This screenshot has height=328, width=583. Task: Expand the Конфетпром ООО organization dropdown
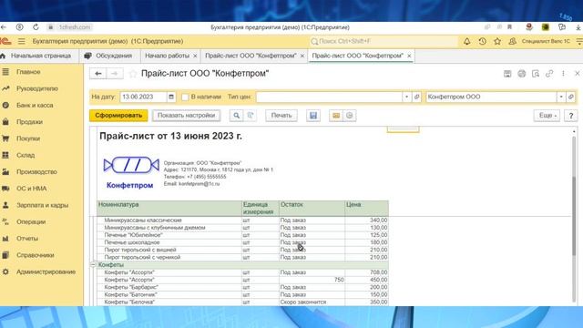pyautogui.click(x=561, y=97)
